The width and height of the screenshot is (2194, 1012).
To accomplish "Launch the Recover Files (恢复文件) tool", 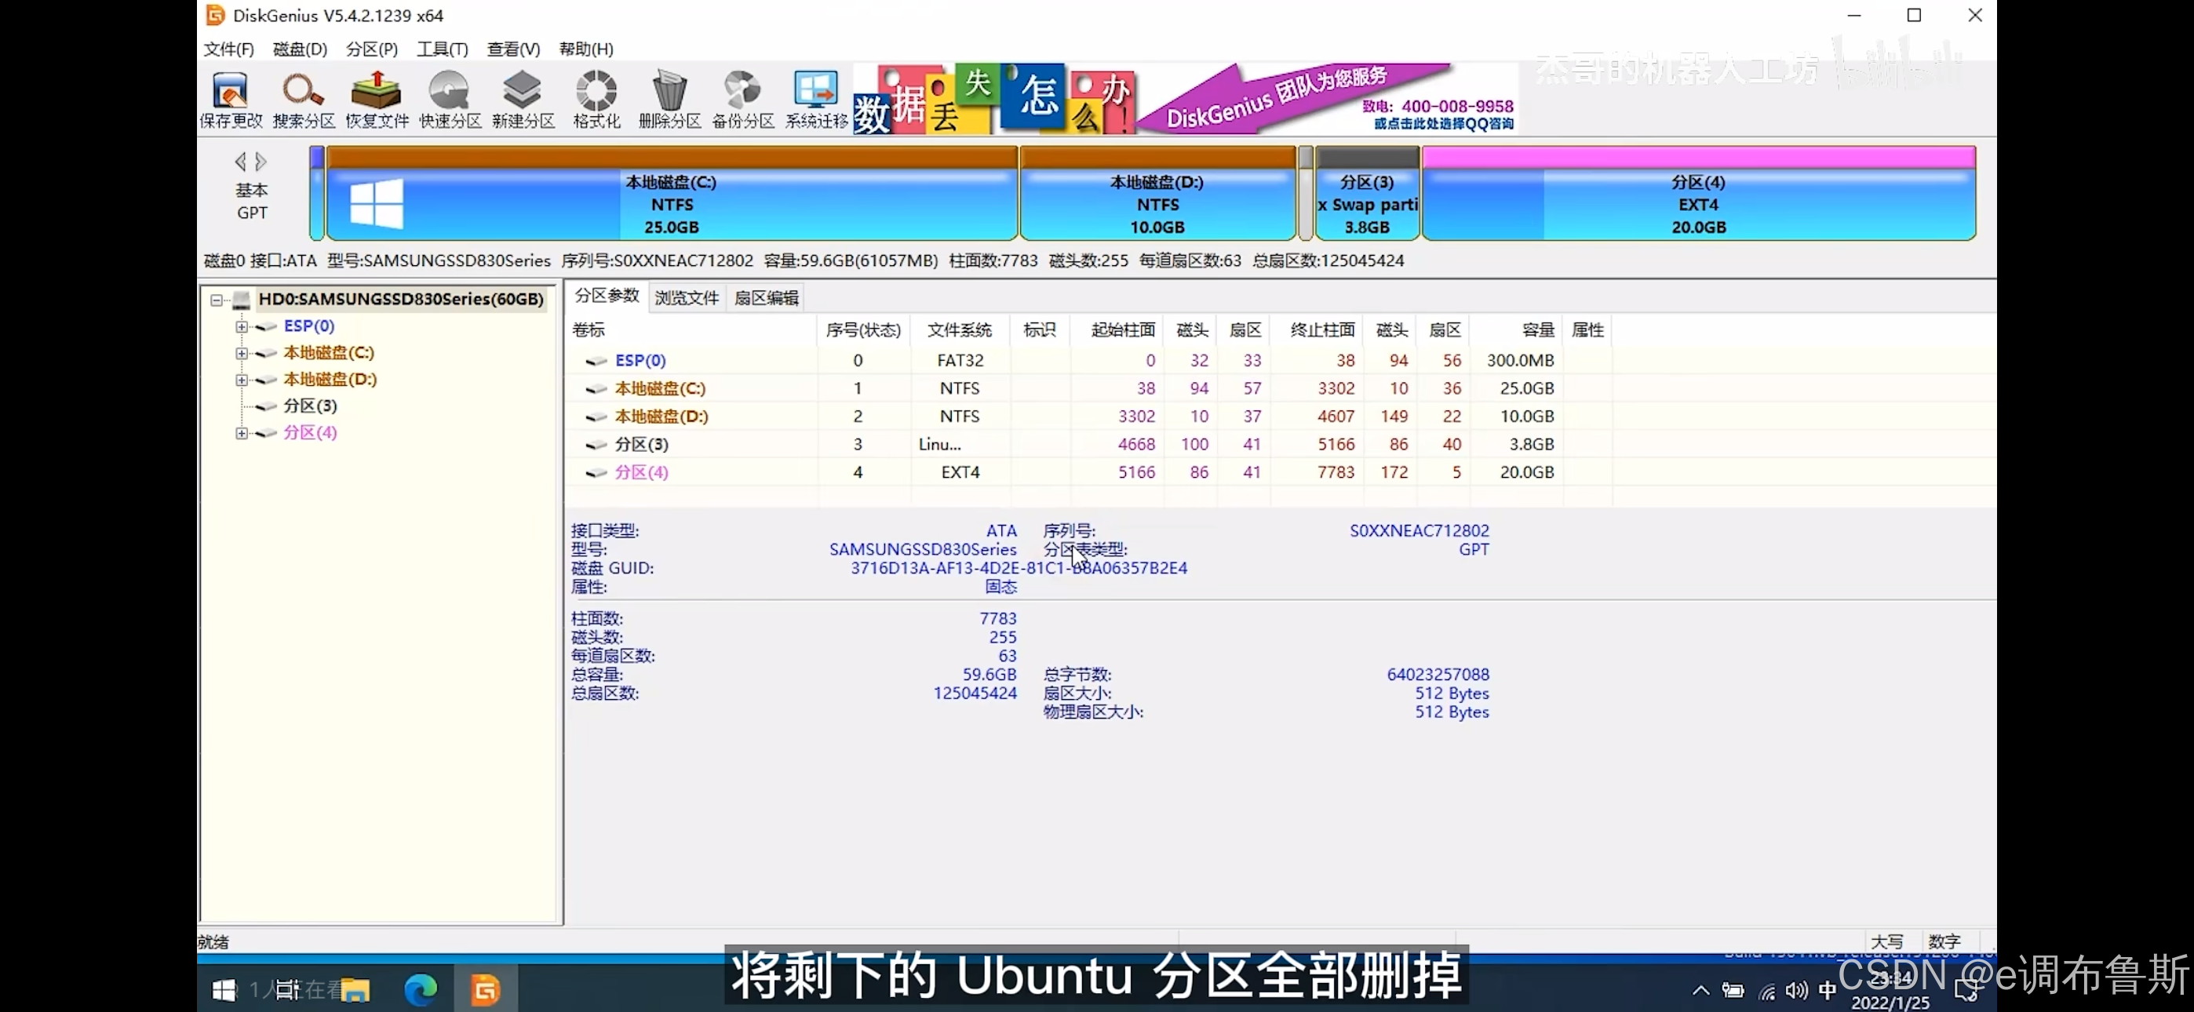I will click(377, 99).
